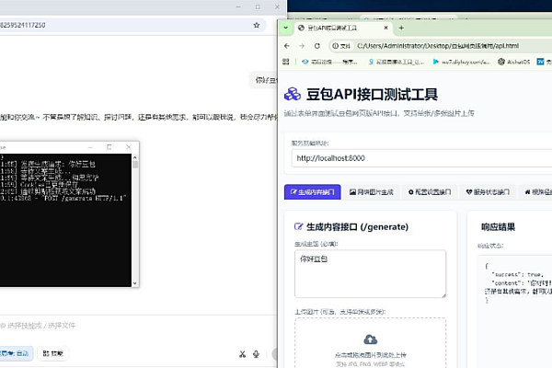Switch to the 网络图片生成 tab
This screenshot has height=368, width=552.
[372, 192]
